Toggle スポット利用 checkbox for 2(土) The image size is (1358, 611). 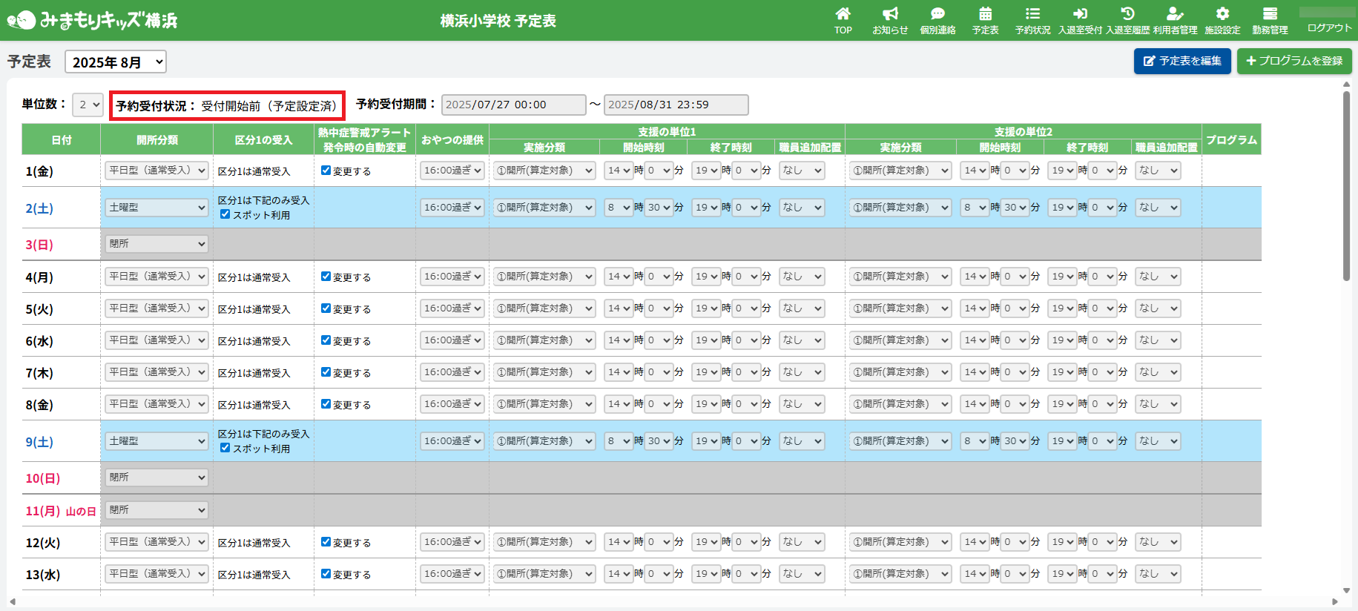click(x=225, y=214)
